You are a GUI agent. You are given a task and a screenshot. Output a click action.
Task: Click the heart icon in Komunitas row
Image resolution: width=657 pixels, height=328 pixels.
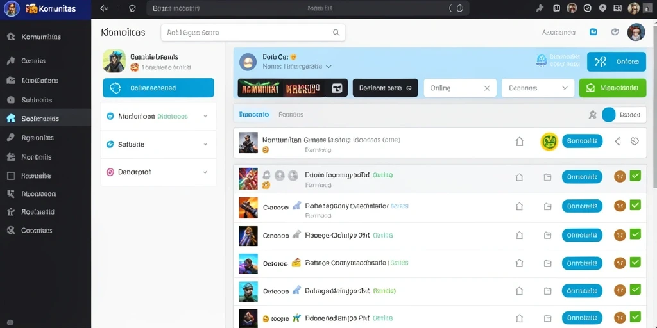635,142
